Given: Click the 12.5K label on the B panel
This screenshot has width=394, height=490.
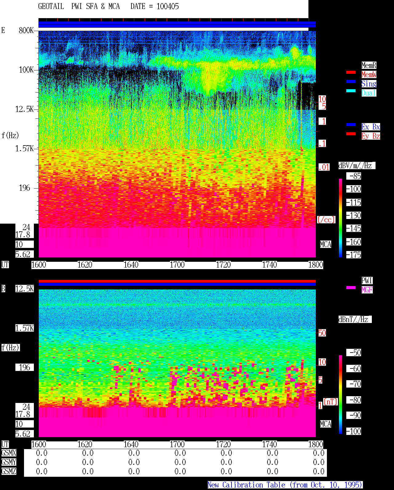Looking at the screenshot, I should point(25,289).
